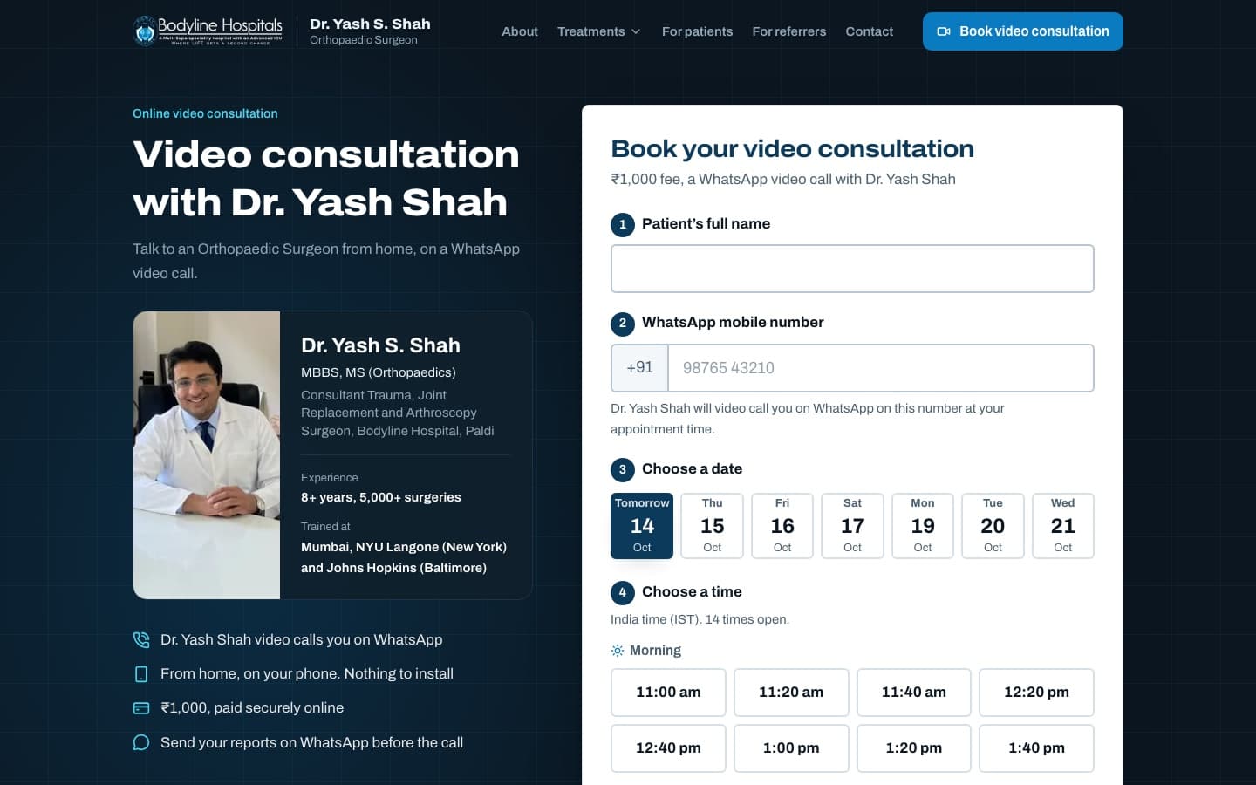This screenshot has height=785, width=1256.
Task: Expand the Treatments dropdown chevron
Action: (x=636, y=31)
